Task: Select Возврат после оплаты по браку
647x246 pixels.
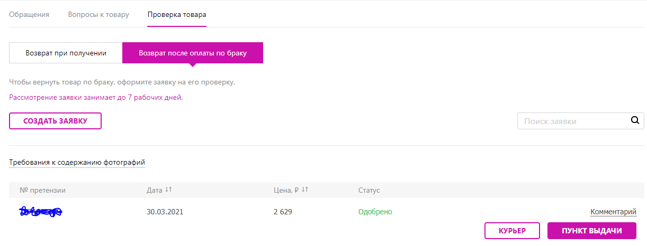Action: tap(193, 53)
